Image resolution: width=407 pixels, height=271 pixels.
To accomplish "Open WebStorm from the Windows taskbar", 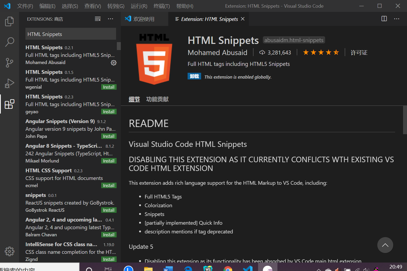I will [x=208, y=268].
